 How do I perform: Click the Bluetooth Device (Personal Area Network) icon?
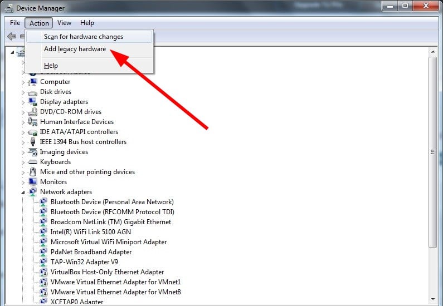pyautogui.click(x=43, y=202)
